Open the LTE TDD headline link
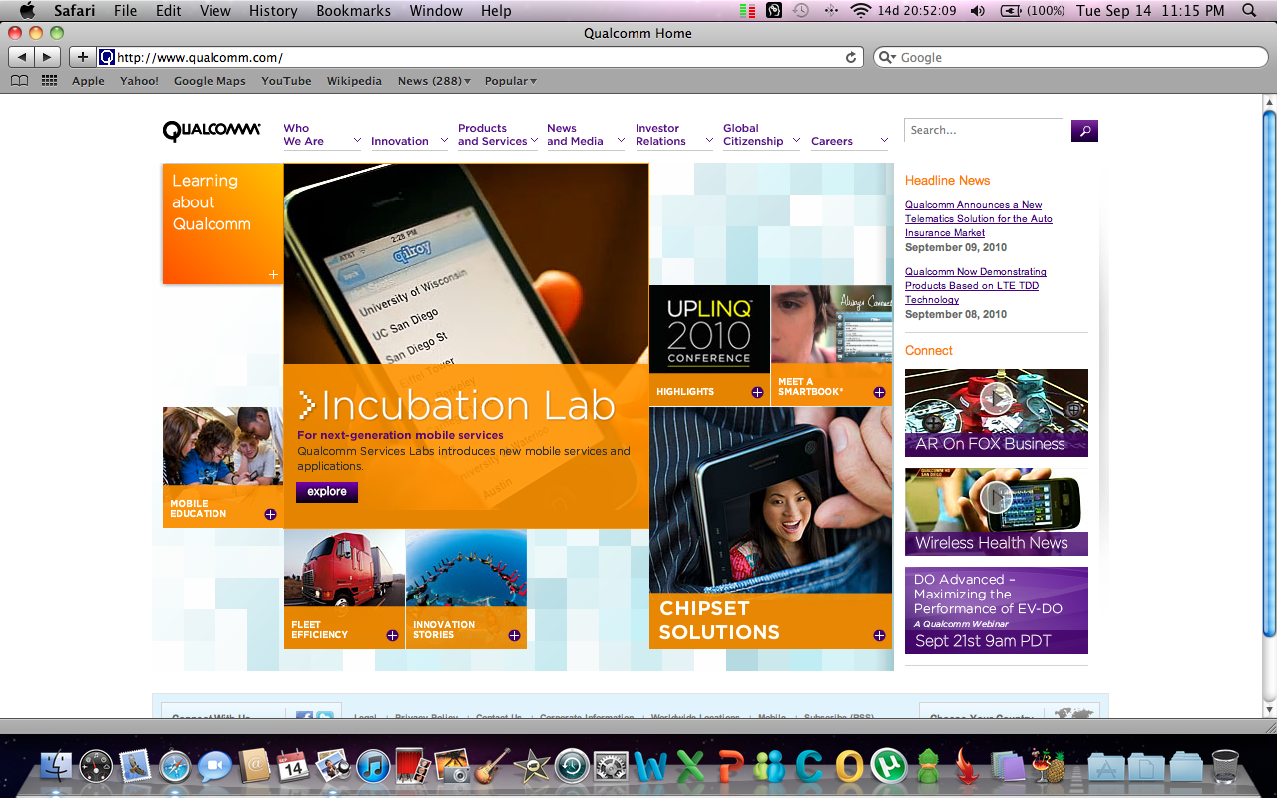Image resolution: width=1277 pixels, height=798 pixels. click(x=976, y=285)
